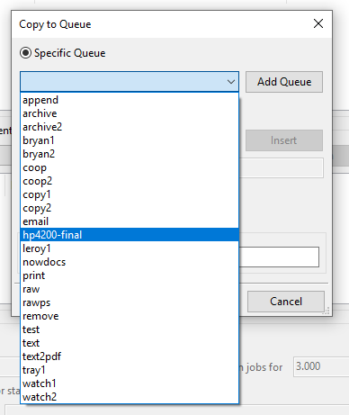Image resolution: width=349 pixels, height=415 pixels.
Task: Close the Copy to Queue dialog
Action: 318,23
